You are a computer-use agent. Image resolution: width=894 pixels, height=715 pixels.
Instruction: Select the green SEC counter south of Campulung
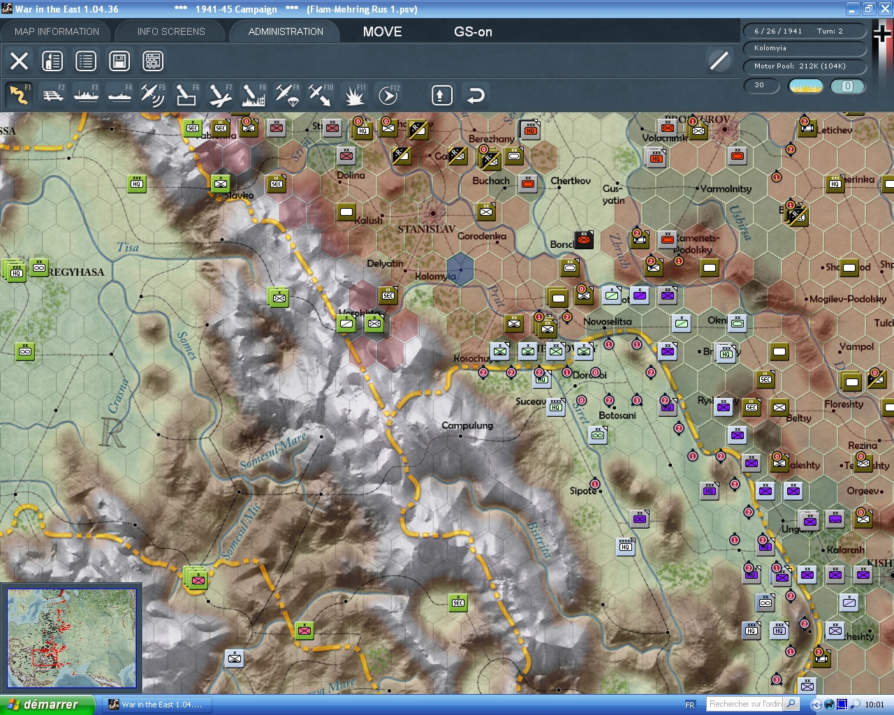coord(458,603)
